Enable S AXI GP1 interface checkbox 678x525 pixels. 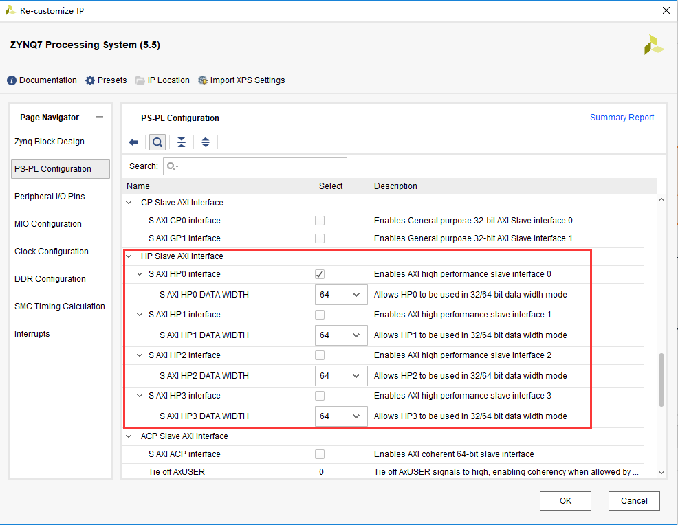click(x=320, y=238)
